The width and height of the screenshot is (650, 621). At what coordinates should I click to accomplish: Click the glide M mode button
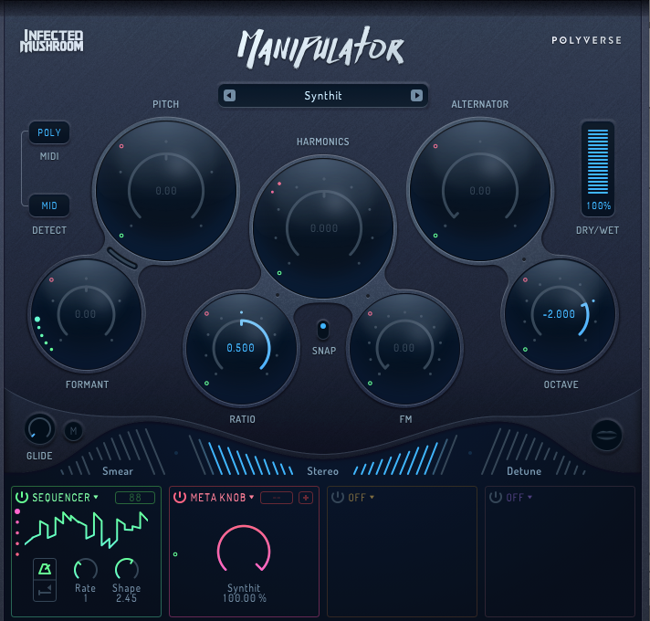73,431
